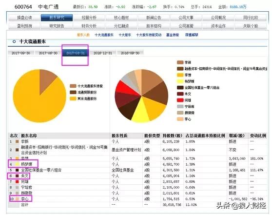The width and height of the screenshot is (272, 215).
Task: Jump to the 股东人数 section link
Action: pos(83,35)
